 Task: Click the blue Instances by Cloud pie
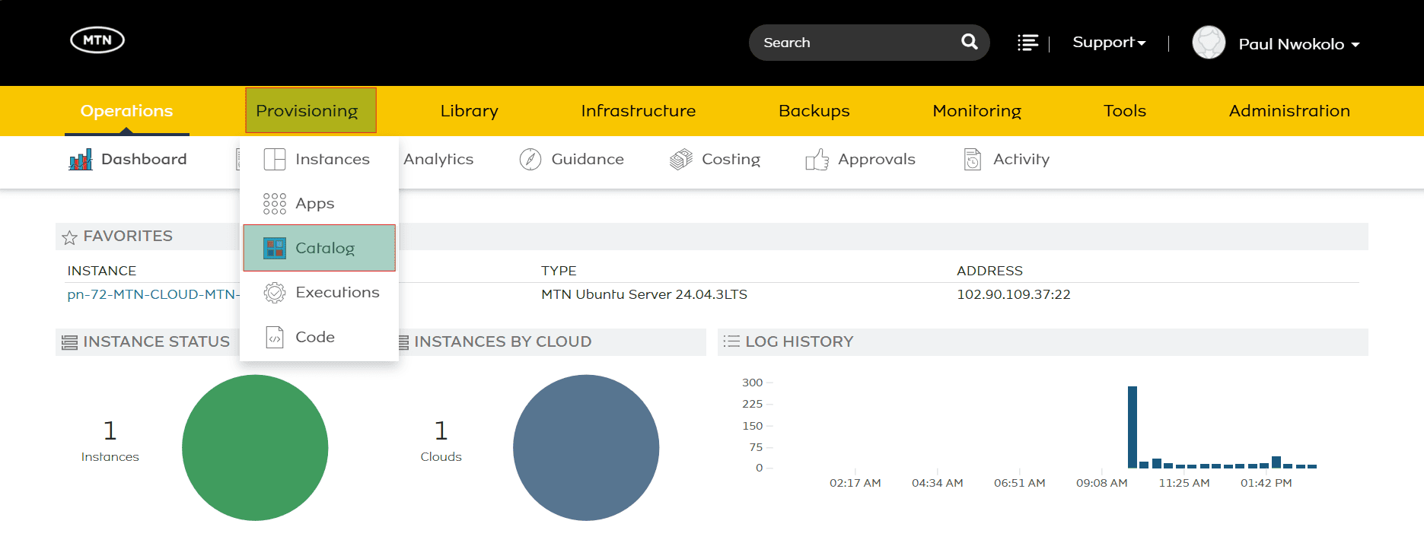pyautogui.click(x=586, y=448)
